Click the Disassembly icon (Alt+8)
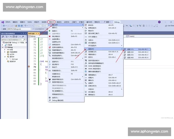The width and height of the screenshot is (174, 139). [86, 92]
